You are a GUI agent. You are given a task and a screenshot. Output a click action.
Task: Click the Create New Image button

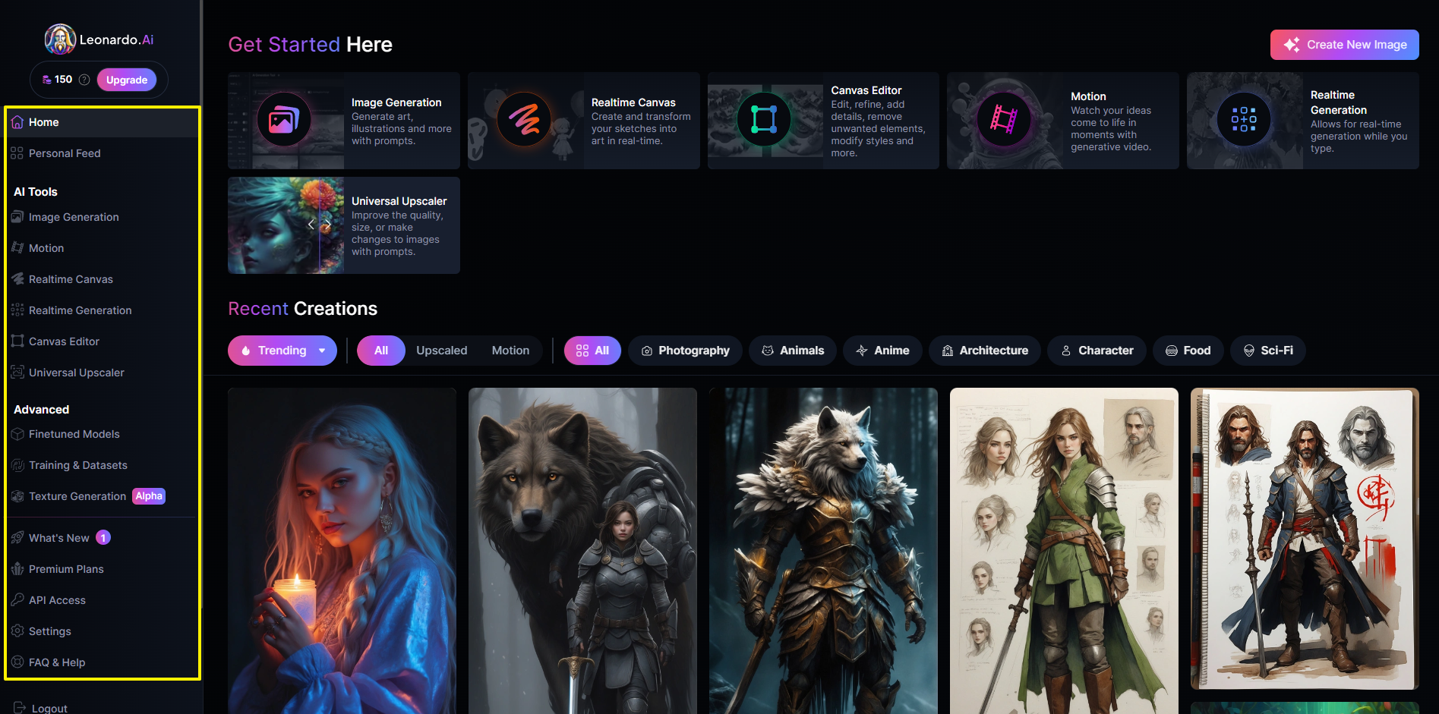pyautogui.click(x=1344, y=45)
